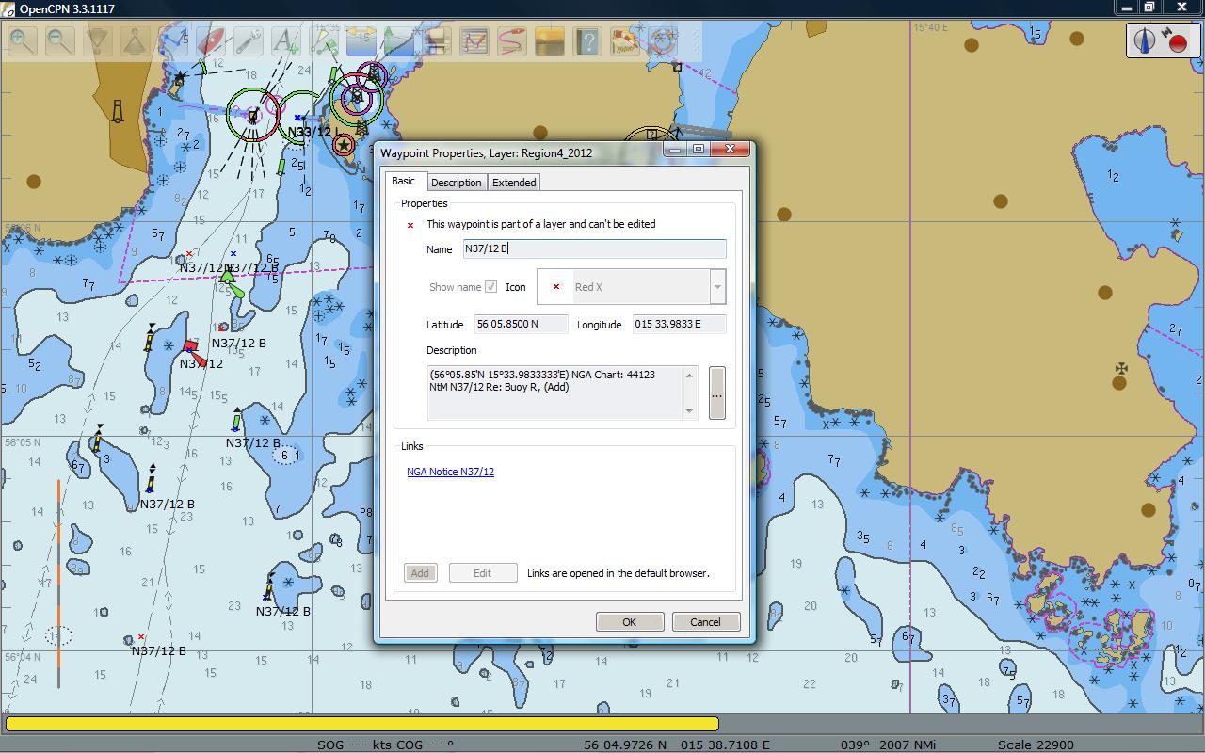Open the NGA Notice N37/12 link
The width and height of the screenshot is (1205, 753).
(450, 472)
